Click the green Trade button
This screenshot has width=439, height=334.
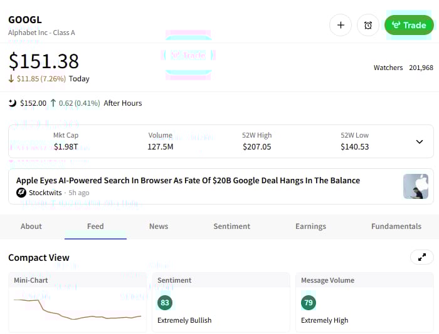408,25
